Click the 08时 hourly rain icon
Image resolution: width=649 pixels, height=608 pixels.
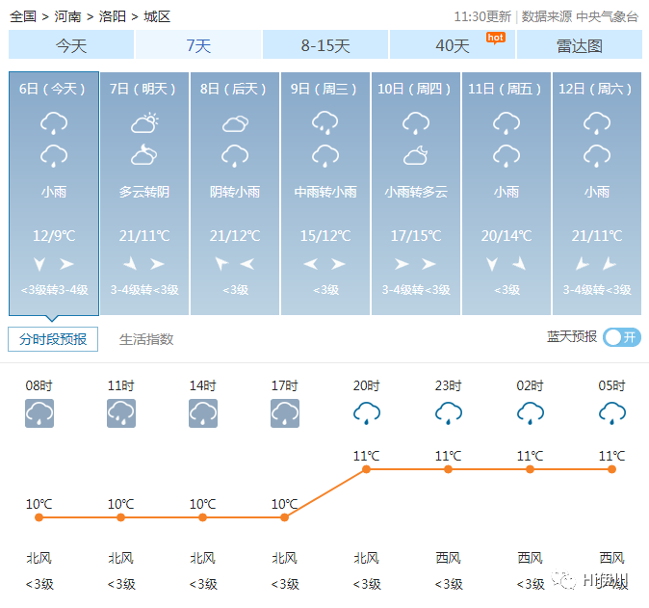click(39, 413)
